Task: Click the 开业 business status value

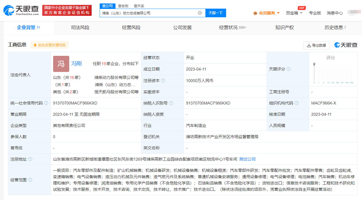Action: pyautogui.click(x=190, y=58)
